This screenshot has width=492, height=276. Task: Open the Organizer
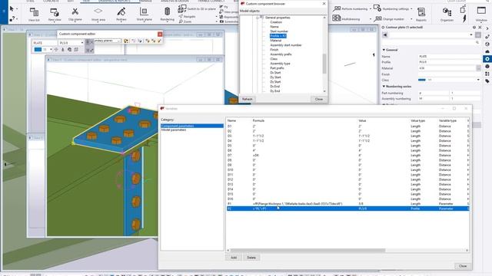pos(447,14)
